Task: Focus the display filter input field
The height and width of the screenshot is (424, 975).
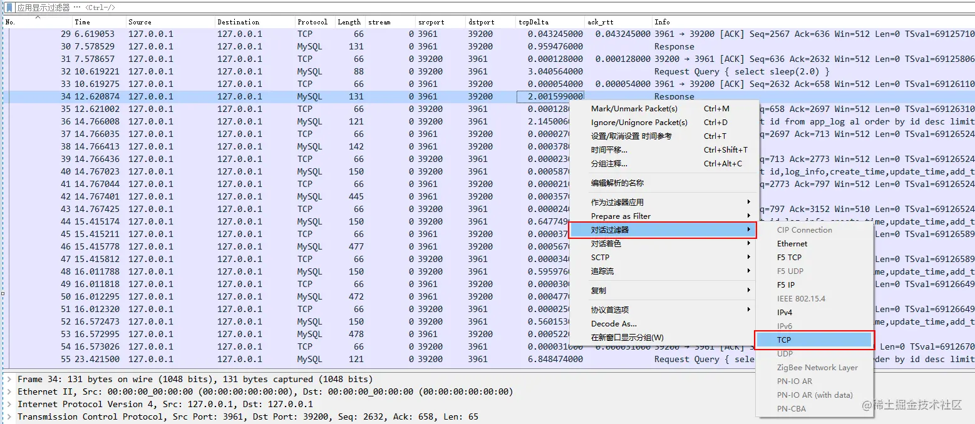Action: 493,8
